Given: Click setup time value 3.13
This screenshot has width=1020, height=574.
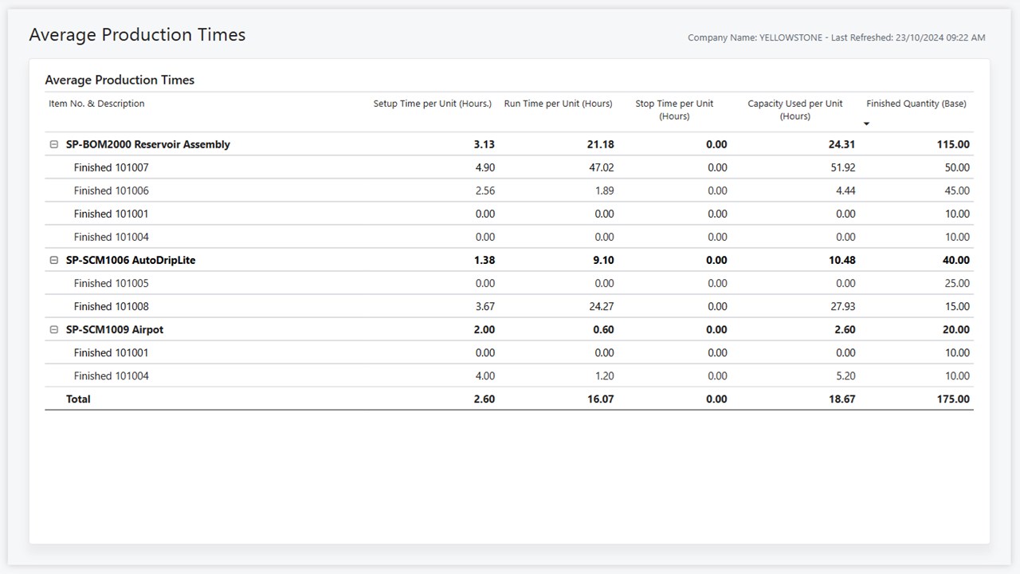Looking at the screenshot, I should point(484,144).
